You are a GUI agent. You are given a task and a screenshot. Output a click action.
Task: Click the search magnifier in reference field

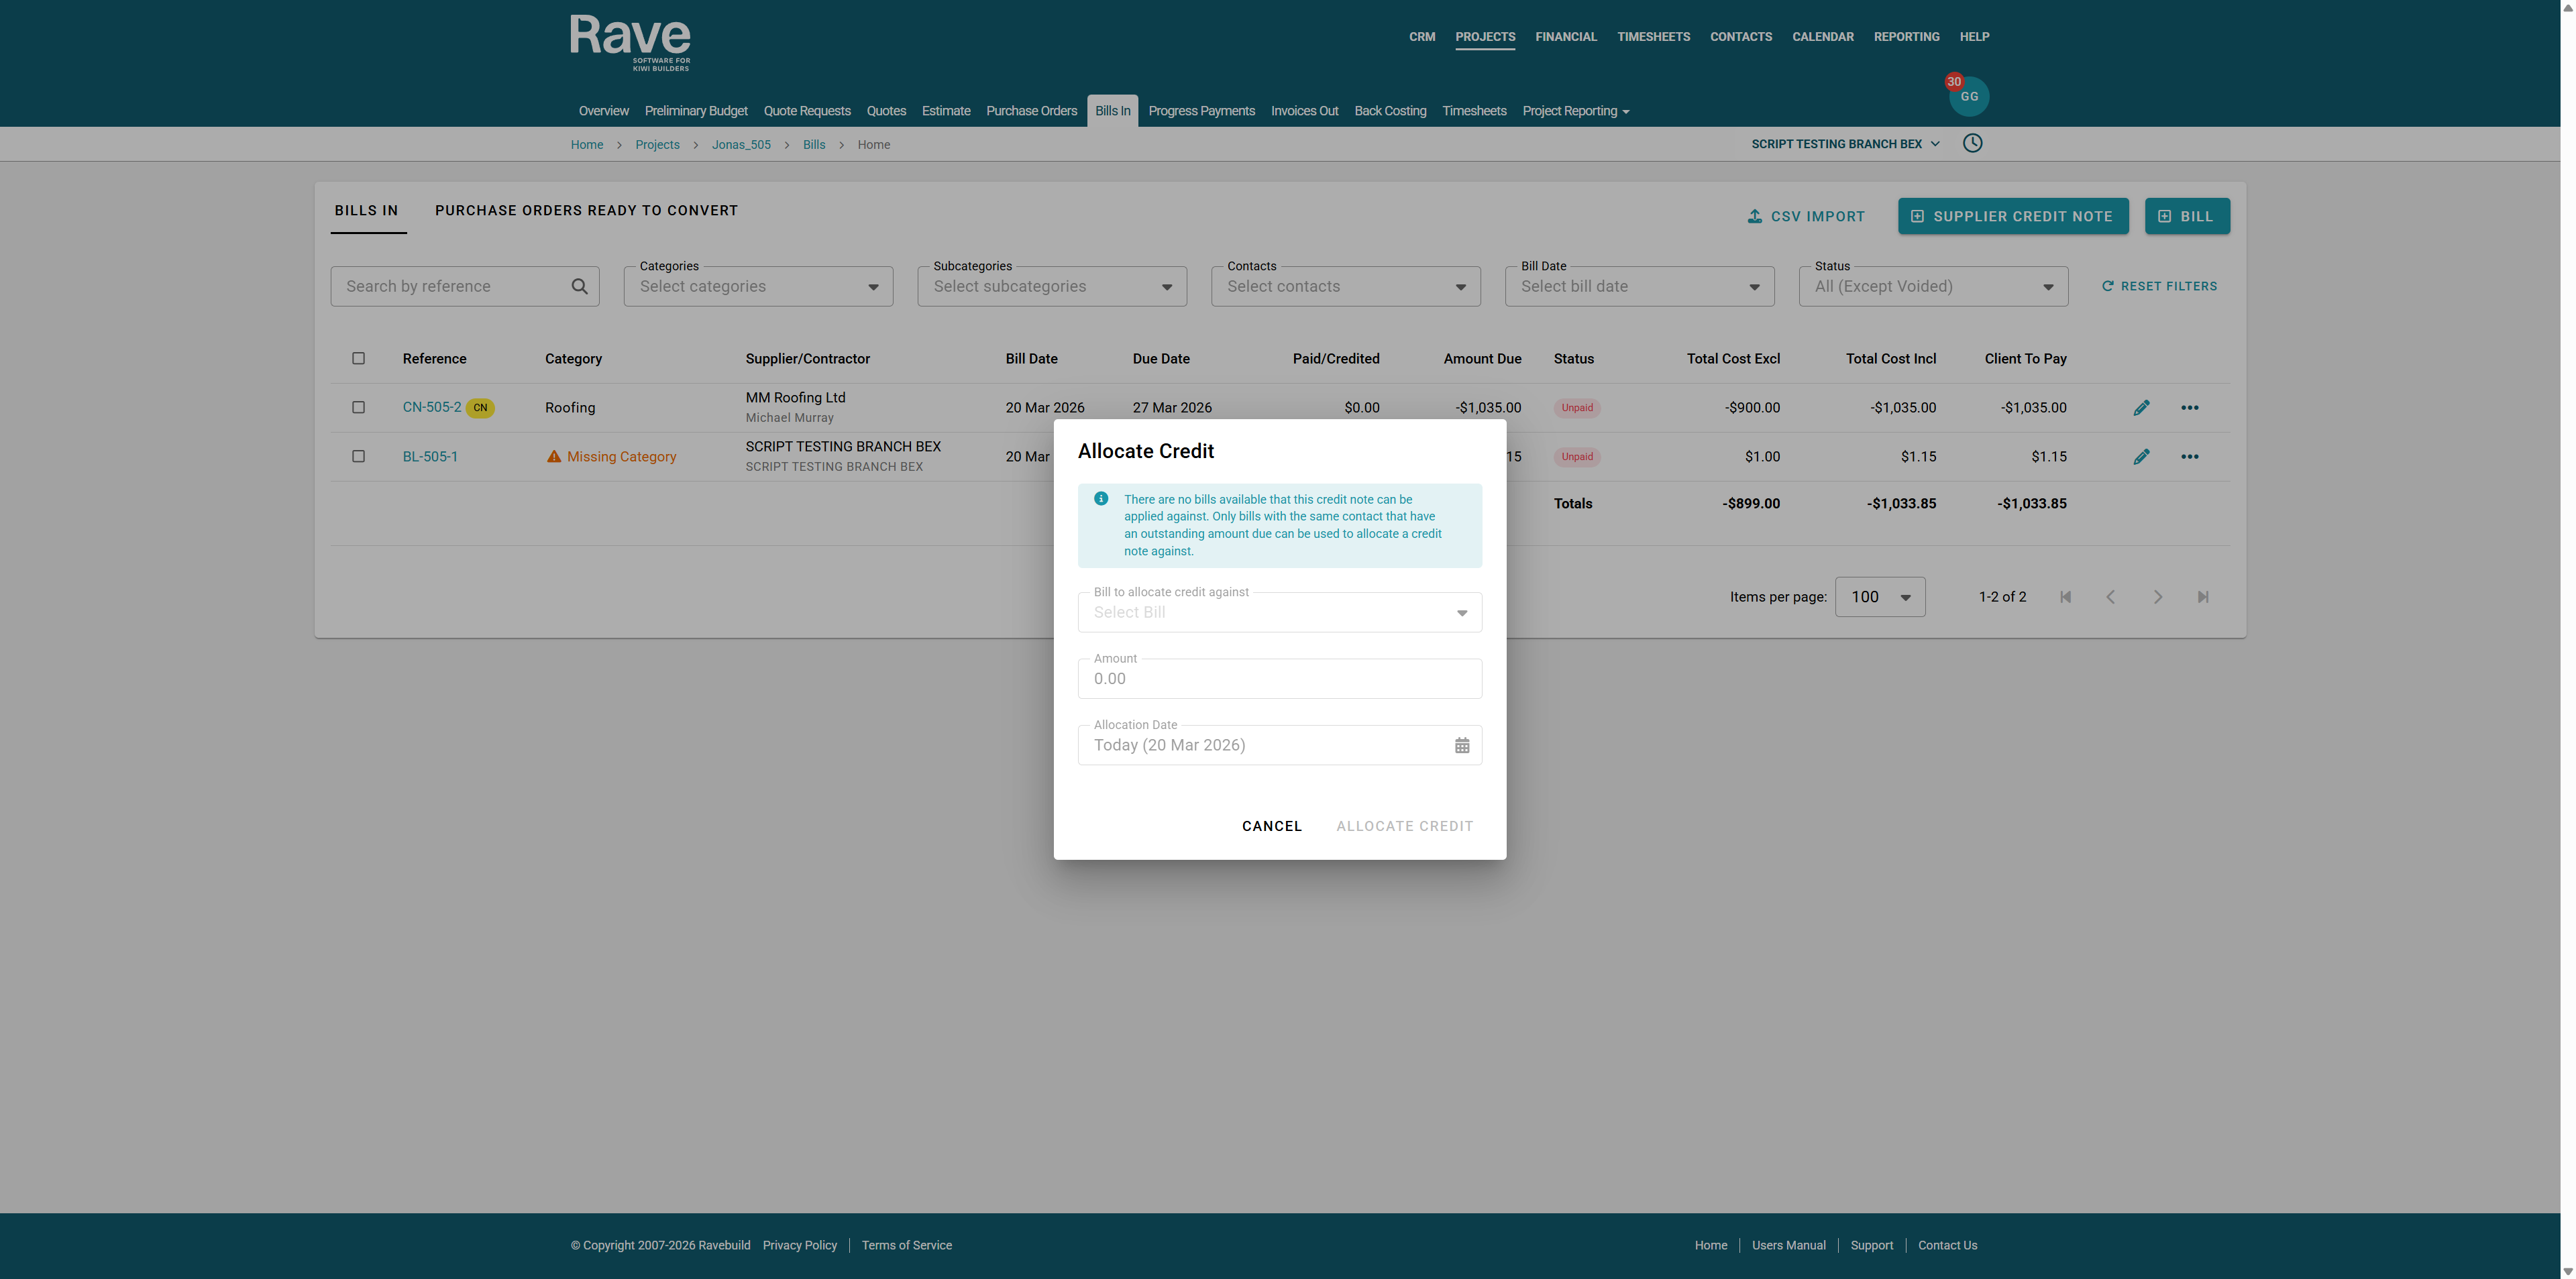tap(579, 286)
